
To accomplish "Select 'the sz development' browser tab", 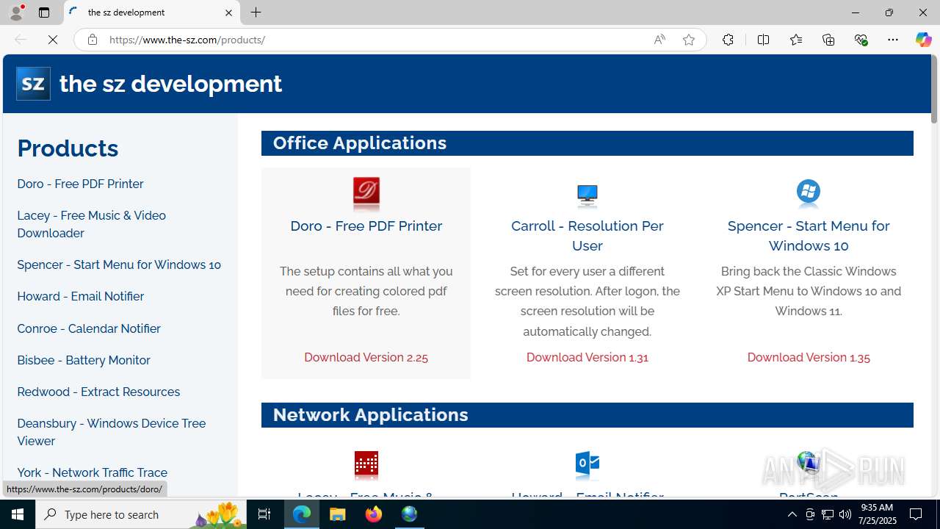I will 152,12.
